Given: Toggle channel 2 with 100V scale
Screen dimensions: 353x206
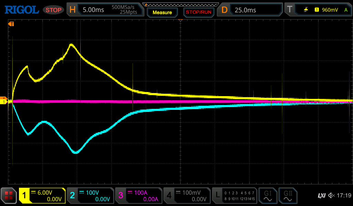Looking at the screenshot, I should click(x=90, y=196).
